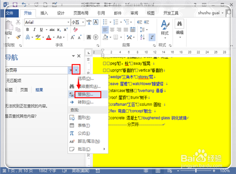Switch to the 页面布局 tab
Screen dimensions: 236x174
pos(81,13)
